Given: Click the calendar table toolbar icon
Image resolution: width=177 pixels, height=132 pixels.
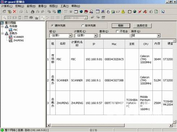Looking at the screenshot, I should tap(98, 12).
